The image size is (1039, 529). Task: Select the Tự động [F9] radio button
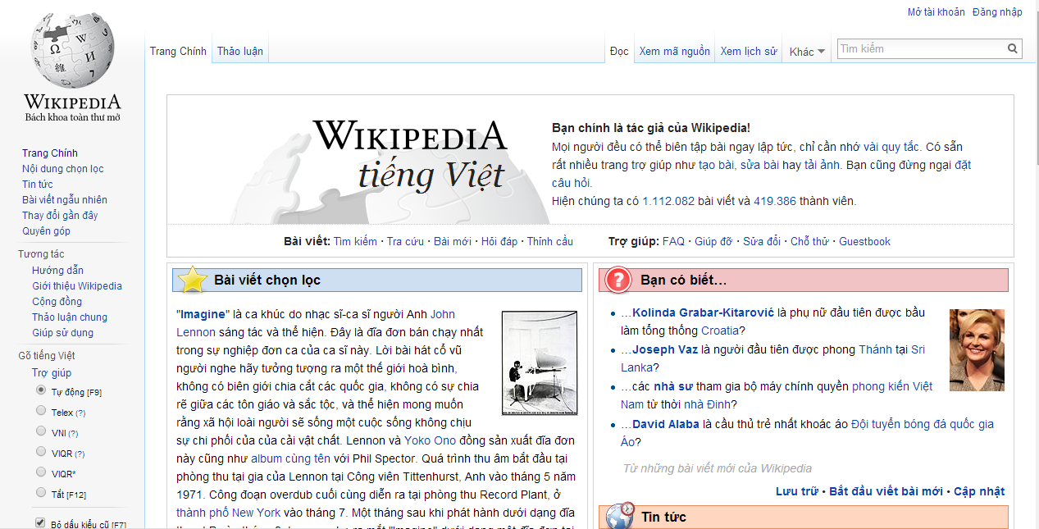point(41,390)
